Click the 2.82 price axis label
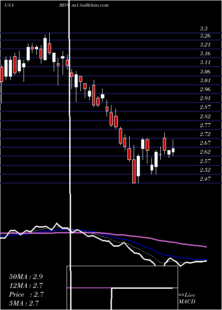 pos(205,116)
